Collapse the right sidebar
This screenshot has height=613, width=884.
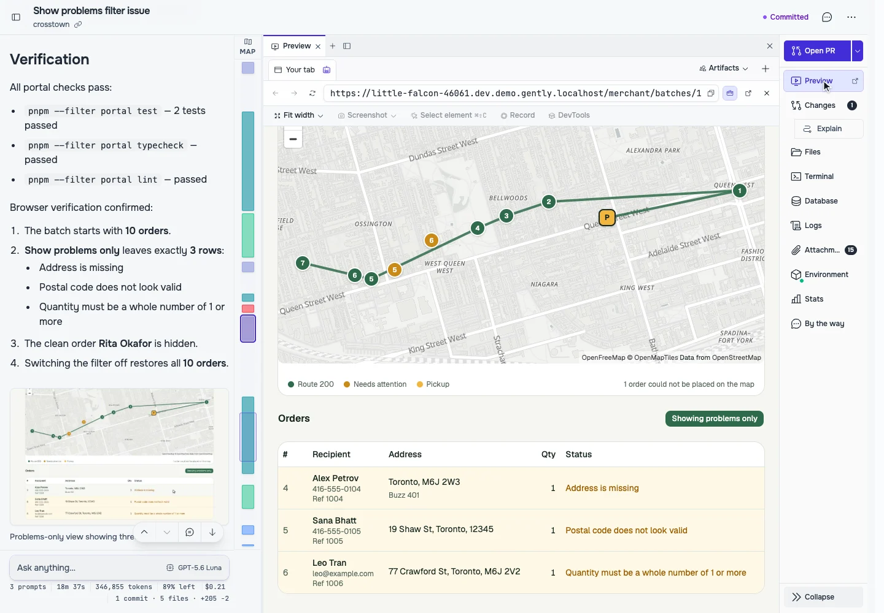[x=823, y=597]
